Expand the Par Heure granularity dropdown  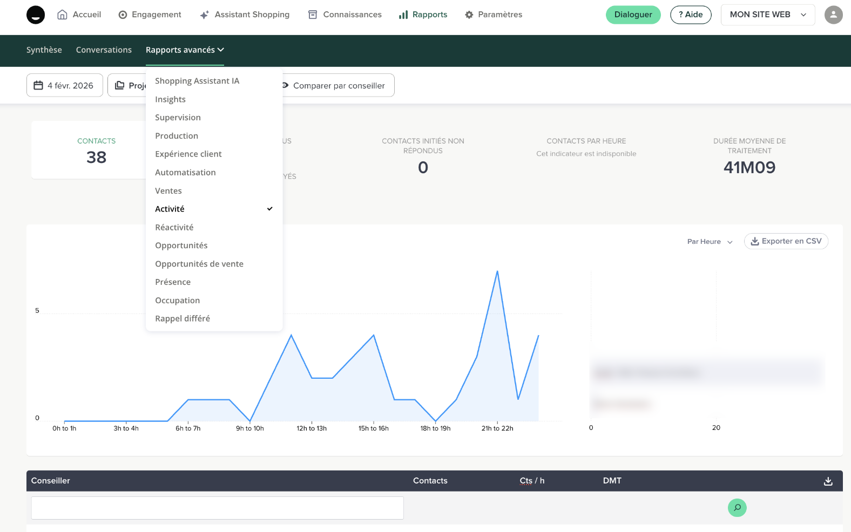(x=710, y=242)
